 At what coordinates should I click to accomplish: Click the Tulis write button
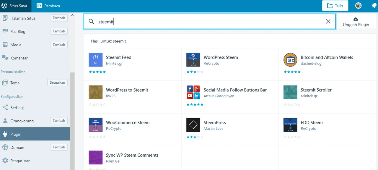[335, 6]
